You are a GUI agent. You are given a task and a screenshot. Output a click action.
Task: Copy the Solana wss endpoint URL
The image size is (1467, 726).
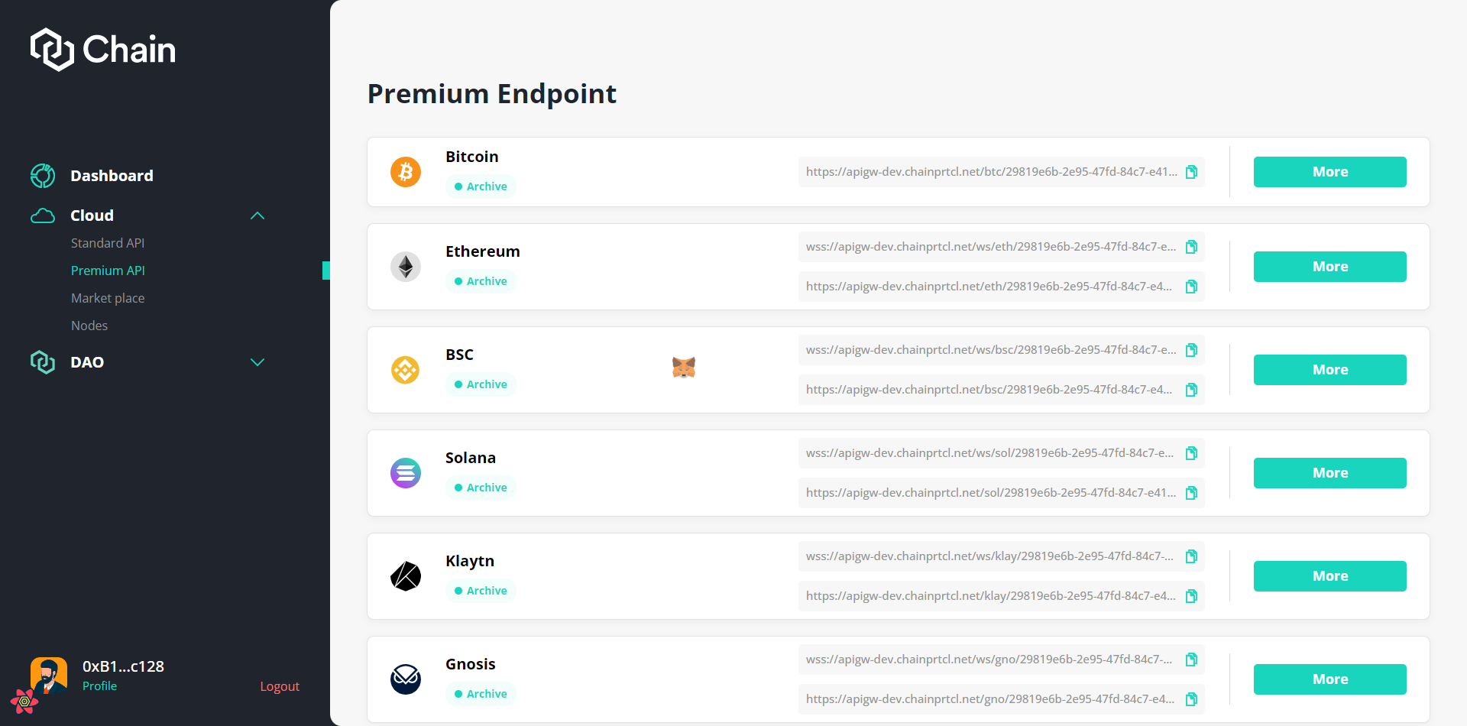tap(1191, 453)
